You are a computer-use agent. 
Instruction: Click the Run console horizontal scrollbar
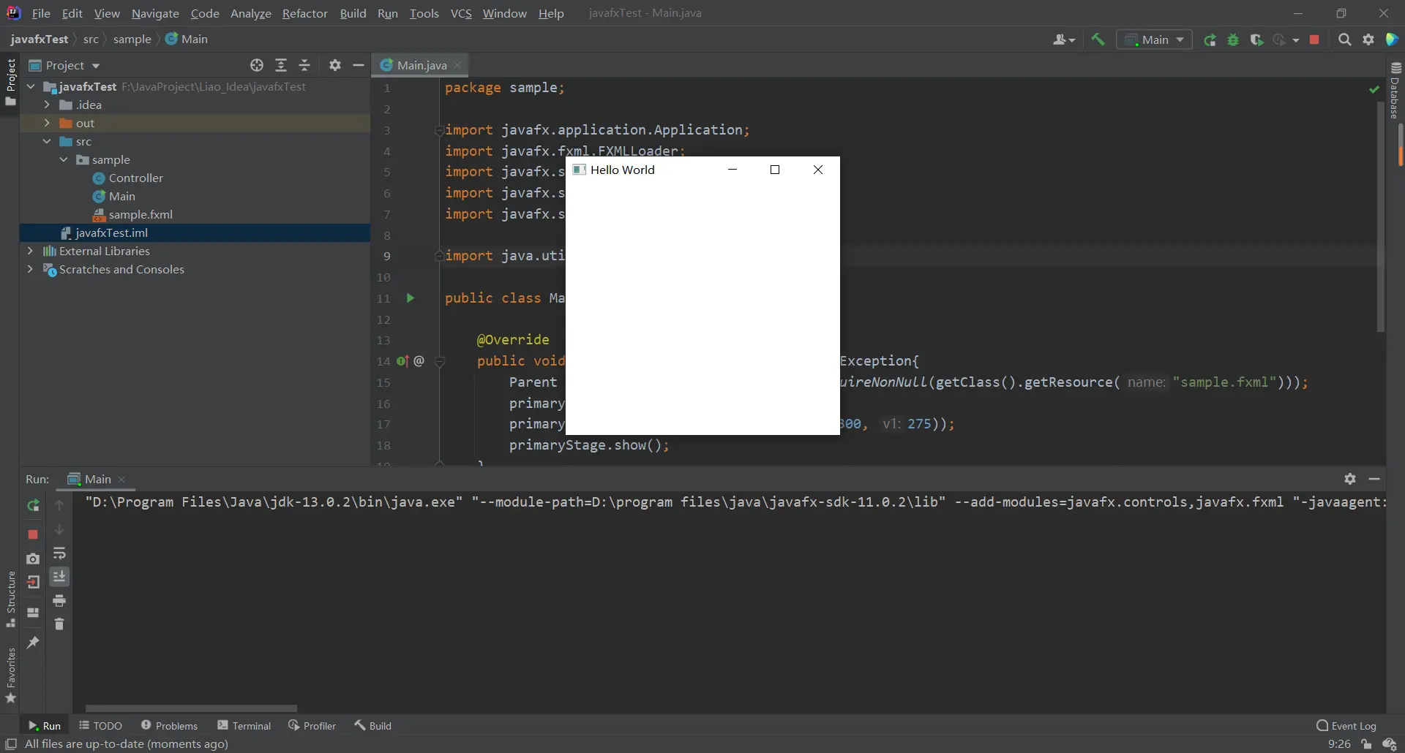191,708
